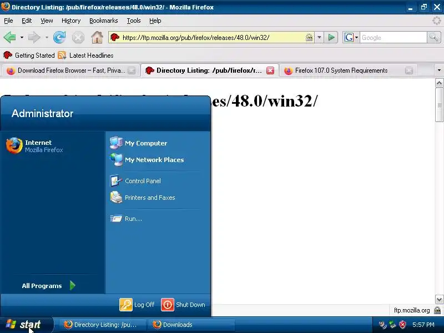Open the Latest Headlines feed bookmark
Viewport: 444px width, 333px height.
pyautogui.click(x=86, y=55)
